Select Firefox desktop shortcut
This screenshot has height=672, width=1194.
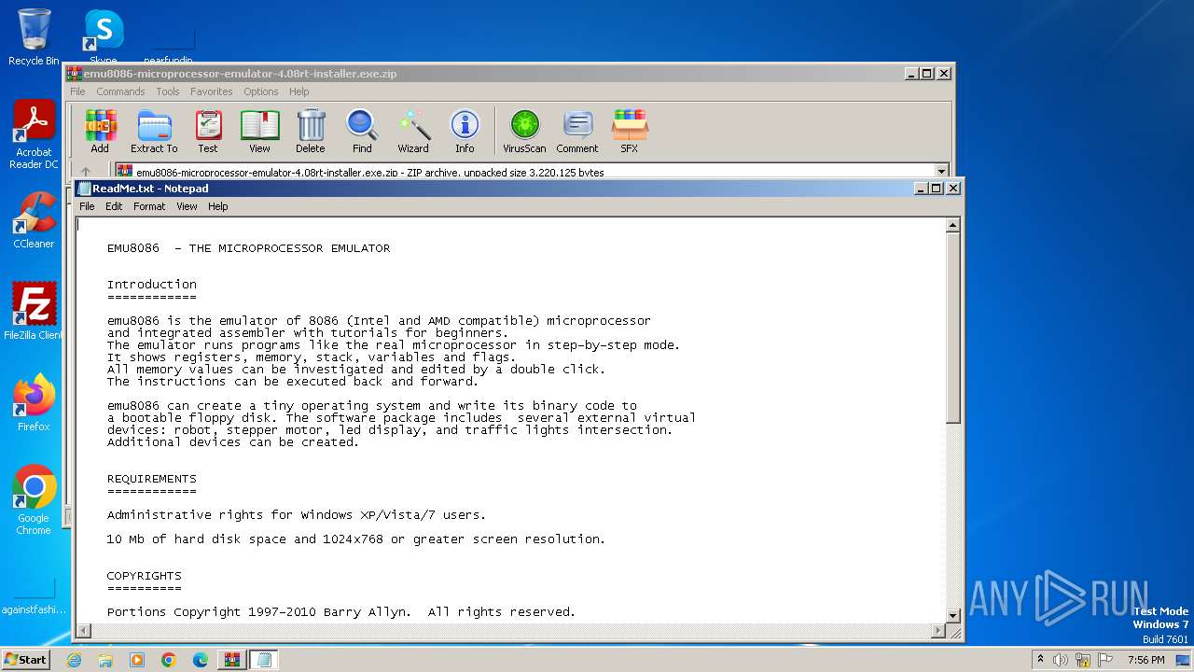pos(34,402)
